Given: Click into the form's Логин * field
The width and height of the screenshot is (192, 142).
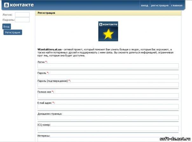Looking at the screenshot, I should [108, 66].
